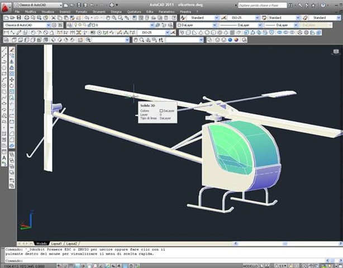Open the AutoCAD application menu button
The height and width of the screenshot is (268, 343).
[x=6, y=6]
